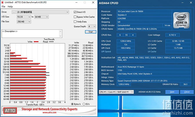
Task: Select the IO/s radio button
Action: click(x=84, y=104)
